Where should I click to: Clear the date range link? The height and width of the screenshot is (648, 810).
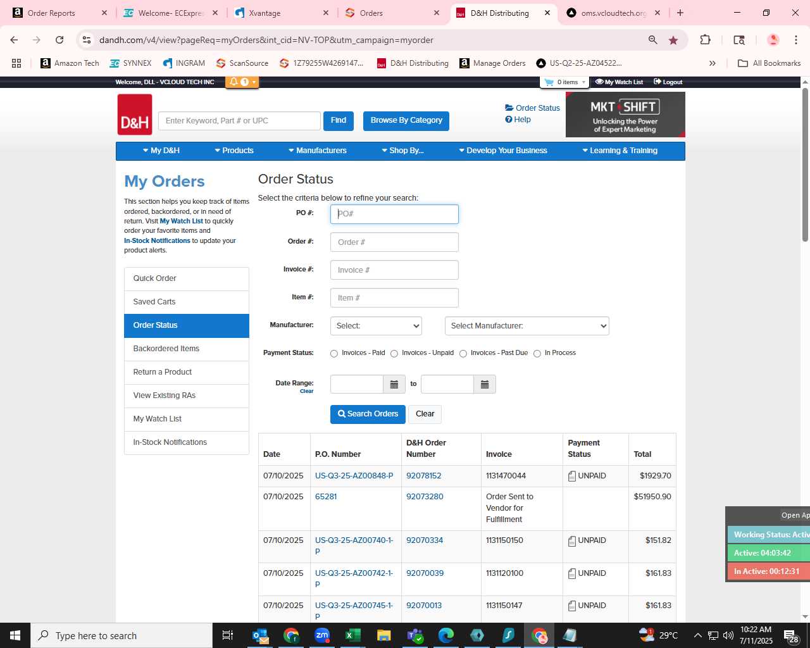(x=307, y=392)
